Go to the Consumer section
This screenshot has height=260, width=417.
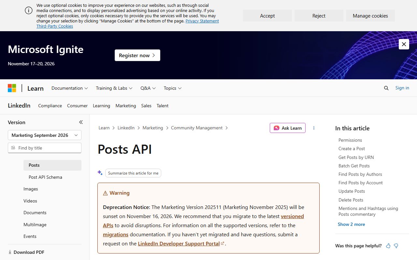click(x=77, y=106)
